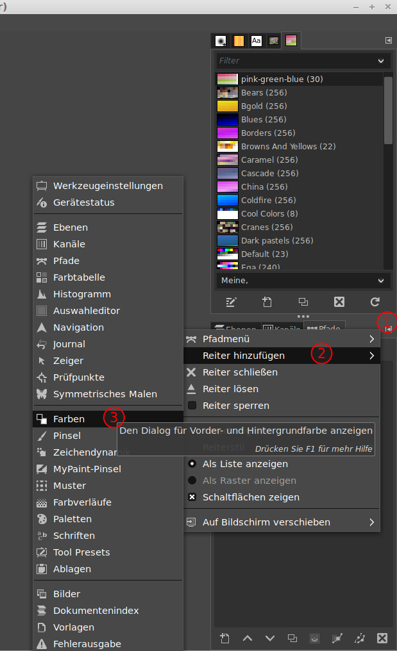Lower the path with the down arrow
397x651 pixels.
270,638
